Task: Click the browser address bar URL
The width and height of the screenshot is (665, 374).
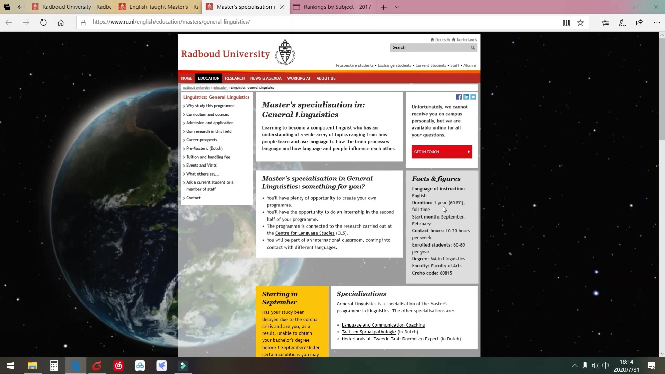Action: tap(171, 22)
